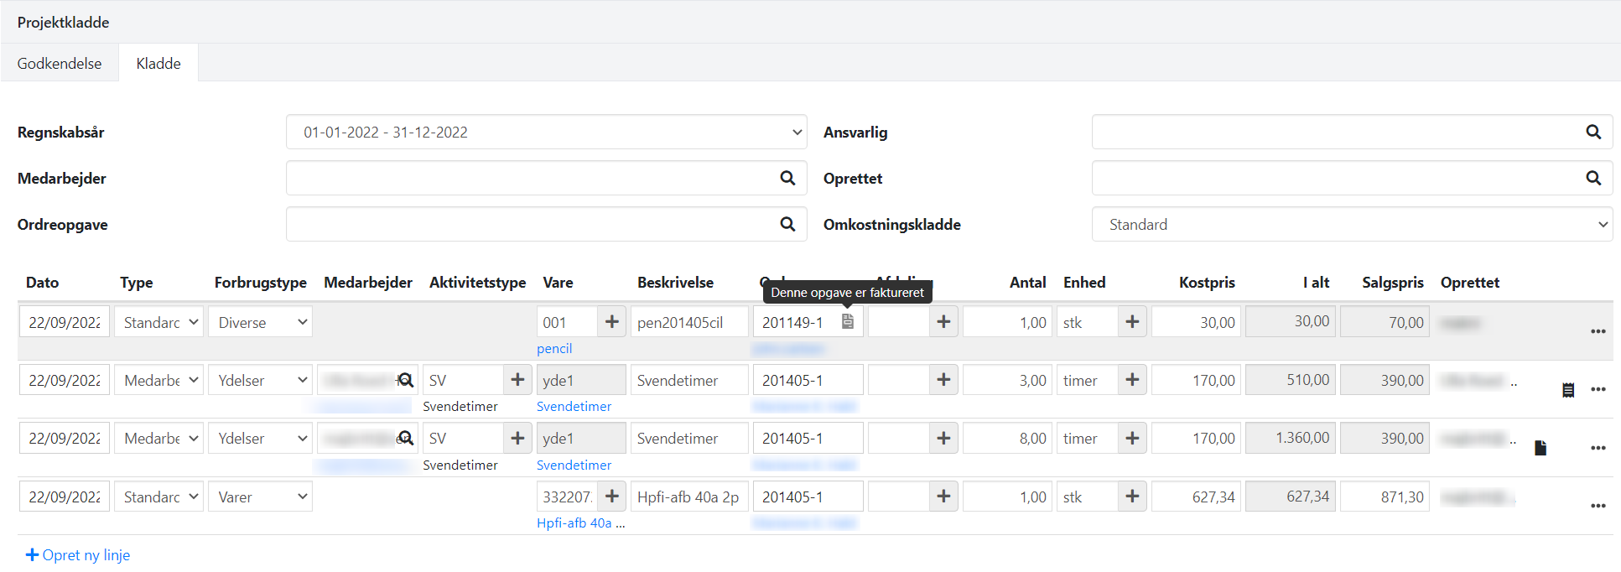Viewport: 1621px width, 572px height.
Task: Click the Ansvarlig search icon
Action: (1593, 132)
